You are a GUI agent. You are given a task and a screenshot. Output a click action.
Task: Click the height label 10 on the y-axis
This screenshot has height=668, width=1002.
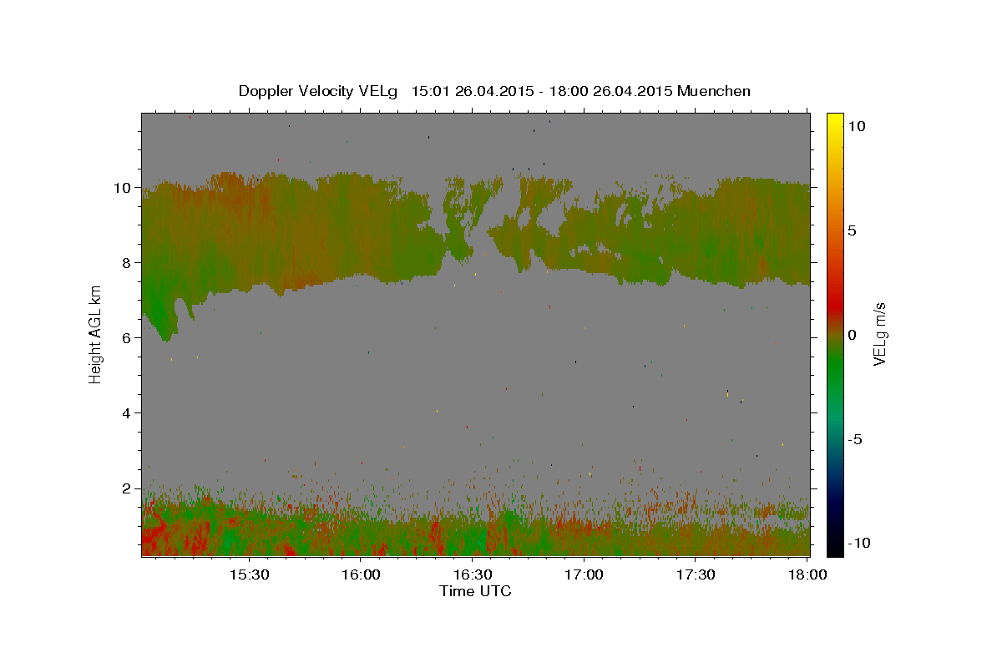(x=124, y=187)
